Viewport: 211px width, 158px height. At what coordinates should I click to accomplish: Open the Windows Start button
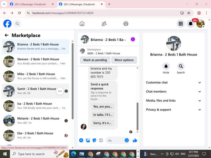click(5, 154)
